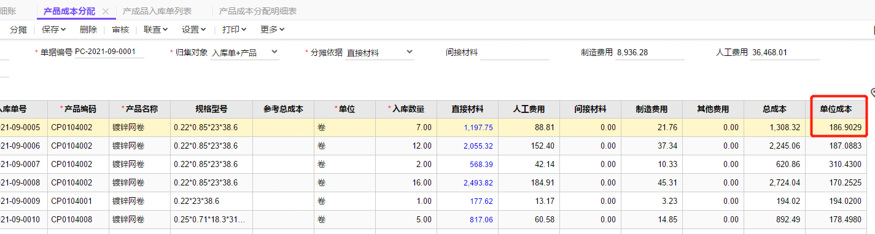The width and height of the screenshot is (875, 234).
Task: Click the 间接材料 input field
Action: (515, 53)
